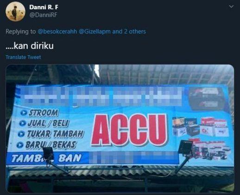Click the right spotlight lamp in photo

(x=185, y=147)
